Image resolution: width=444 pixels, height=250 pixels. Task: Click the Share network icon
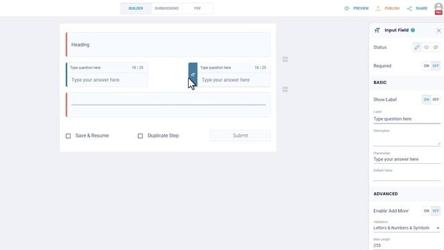tap(409, 8)
